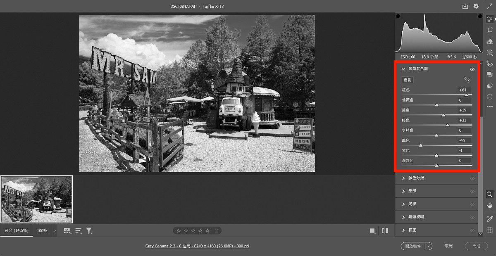496x256 pixels.
Task: Open workflow options link Gray Gamma 2.2
Action: pyautogui.click(x=197, y=246)
